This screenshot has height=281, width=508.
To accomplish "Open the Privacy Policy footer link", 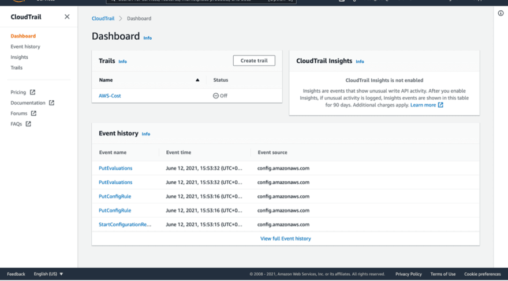I will pyautogui.click(x=409, y=274).
